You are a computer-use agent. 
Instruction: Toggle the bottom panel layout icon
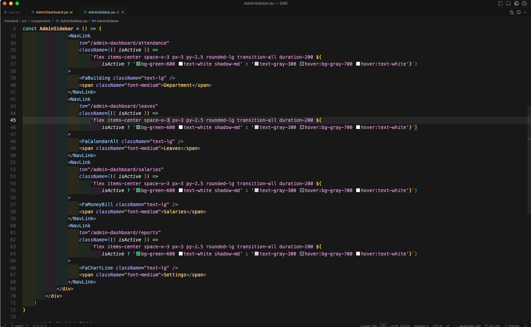(509, 3)
